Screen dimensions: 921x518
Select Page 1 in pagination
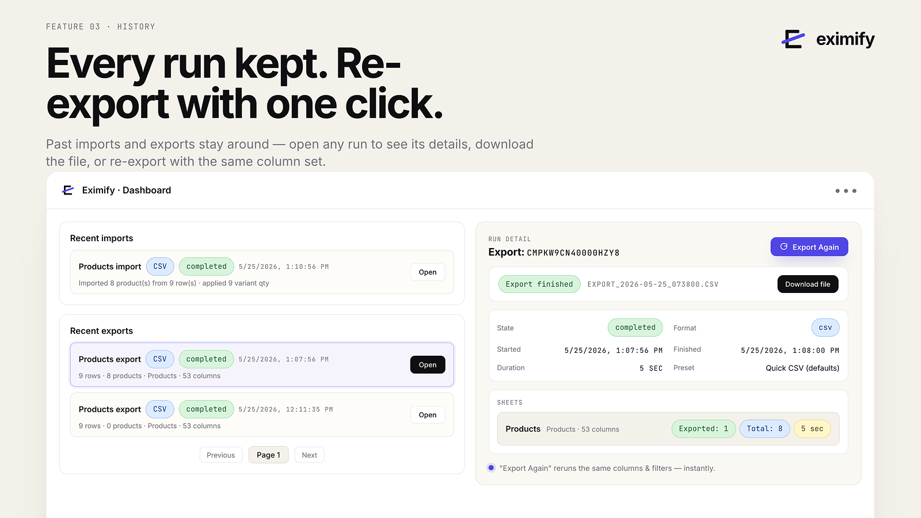pos(268,455)
